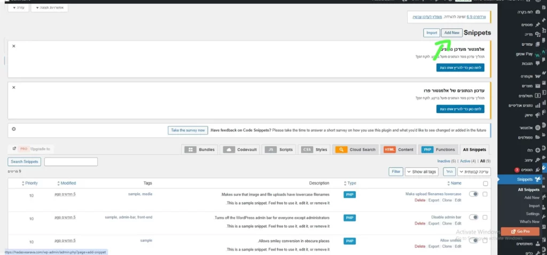The width and height of the screenshot is (547, 255).
Task: Open the Codevault cloud icon tab
Action: (x=229, y=149)
